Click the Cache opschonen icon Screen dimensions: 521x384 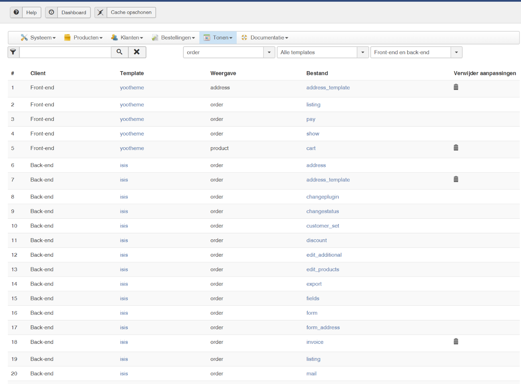pyautogui.click(x=101, y=12)
